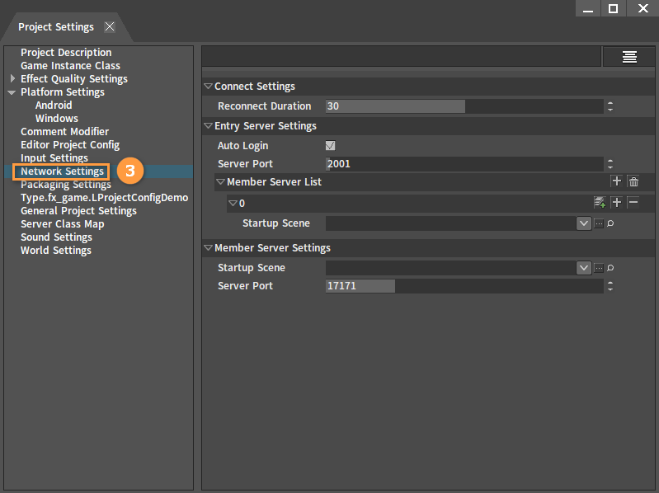This screenshot has height=493, width=659.
Task: Collapse the Member Server Settings section
Action: click(208, 248)
